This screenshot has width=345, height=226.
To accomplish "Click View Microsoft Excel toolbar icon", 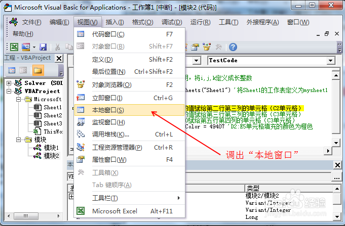I will pyautogui.click(x=14, y=47).
